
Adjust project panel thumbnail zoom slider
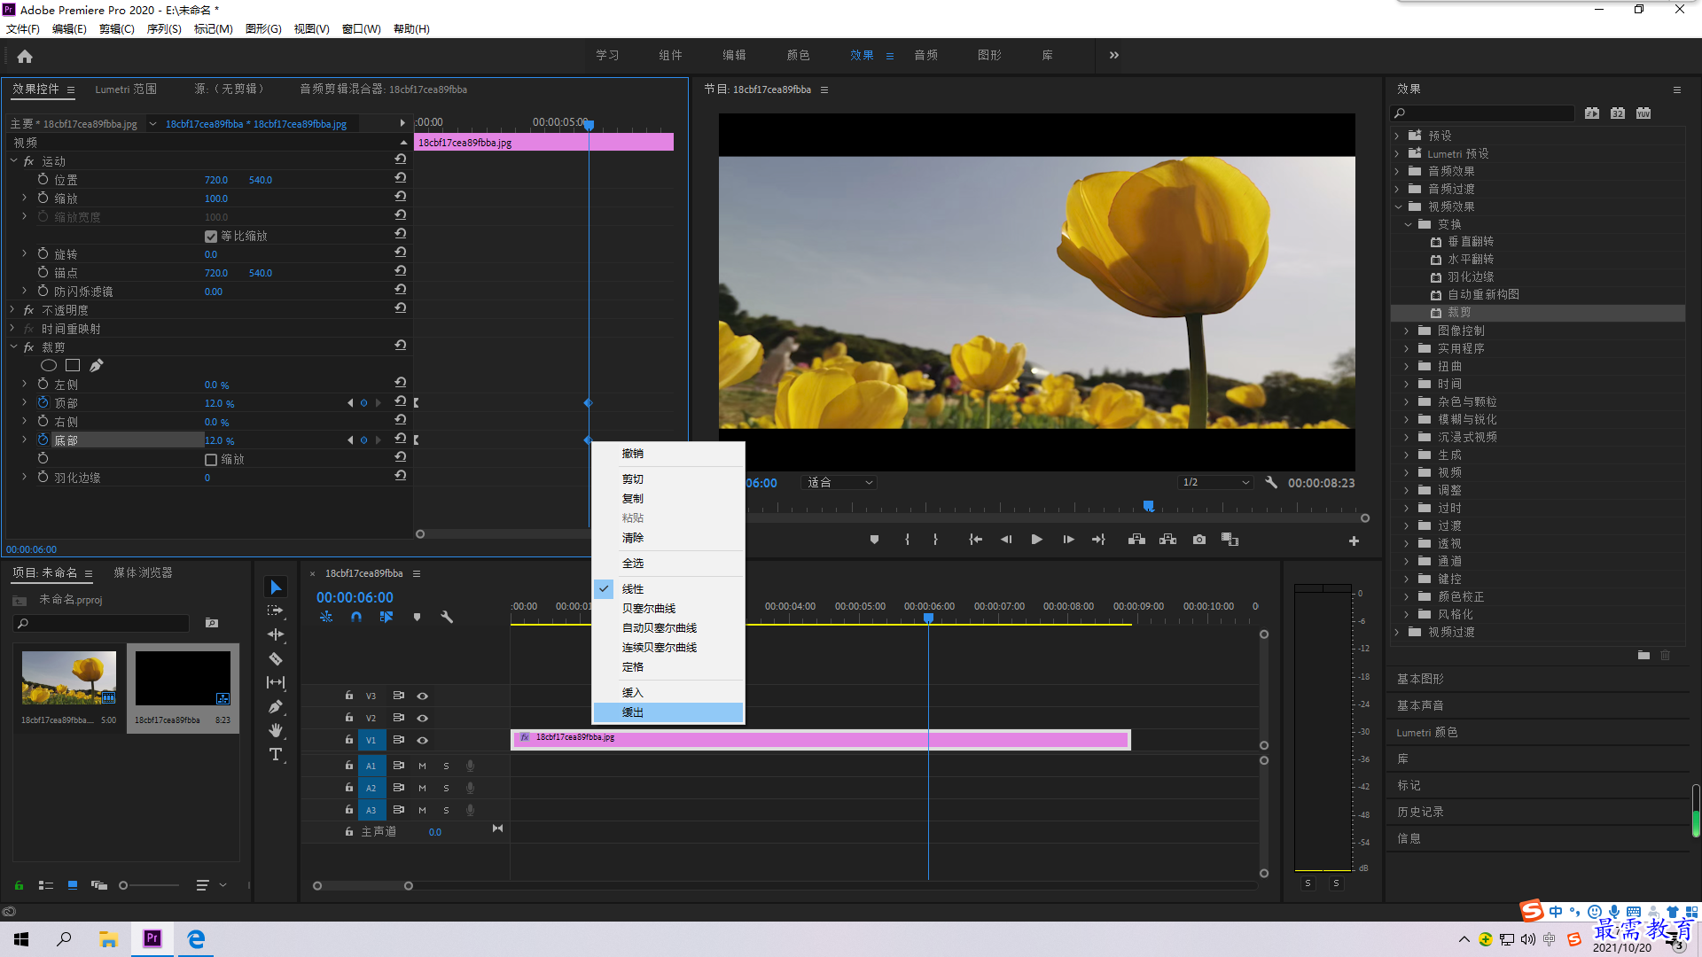click(x=123, y=885)
